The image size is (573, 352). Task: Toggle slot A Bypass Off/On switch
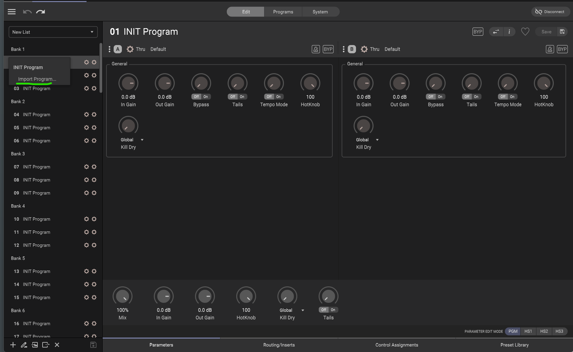point(201,97)
